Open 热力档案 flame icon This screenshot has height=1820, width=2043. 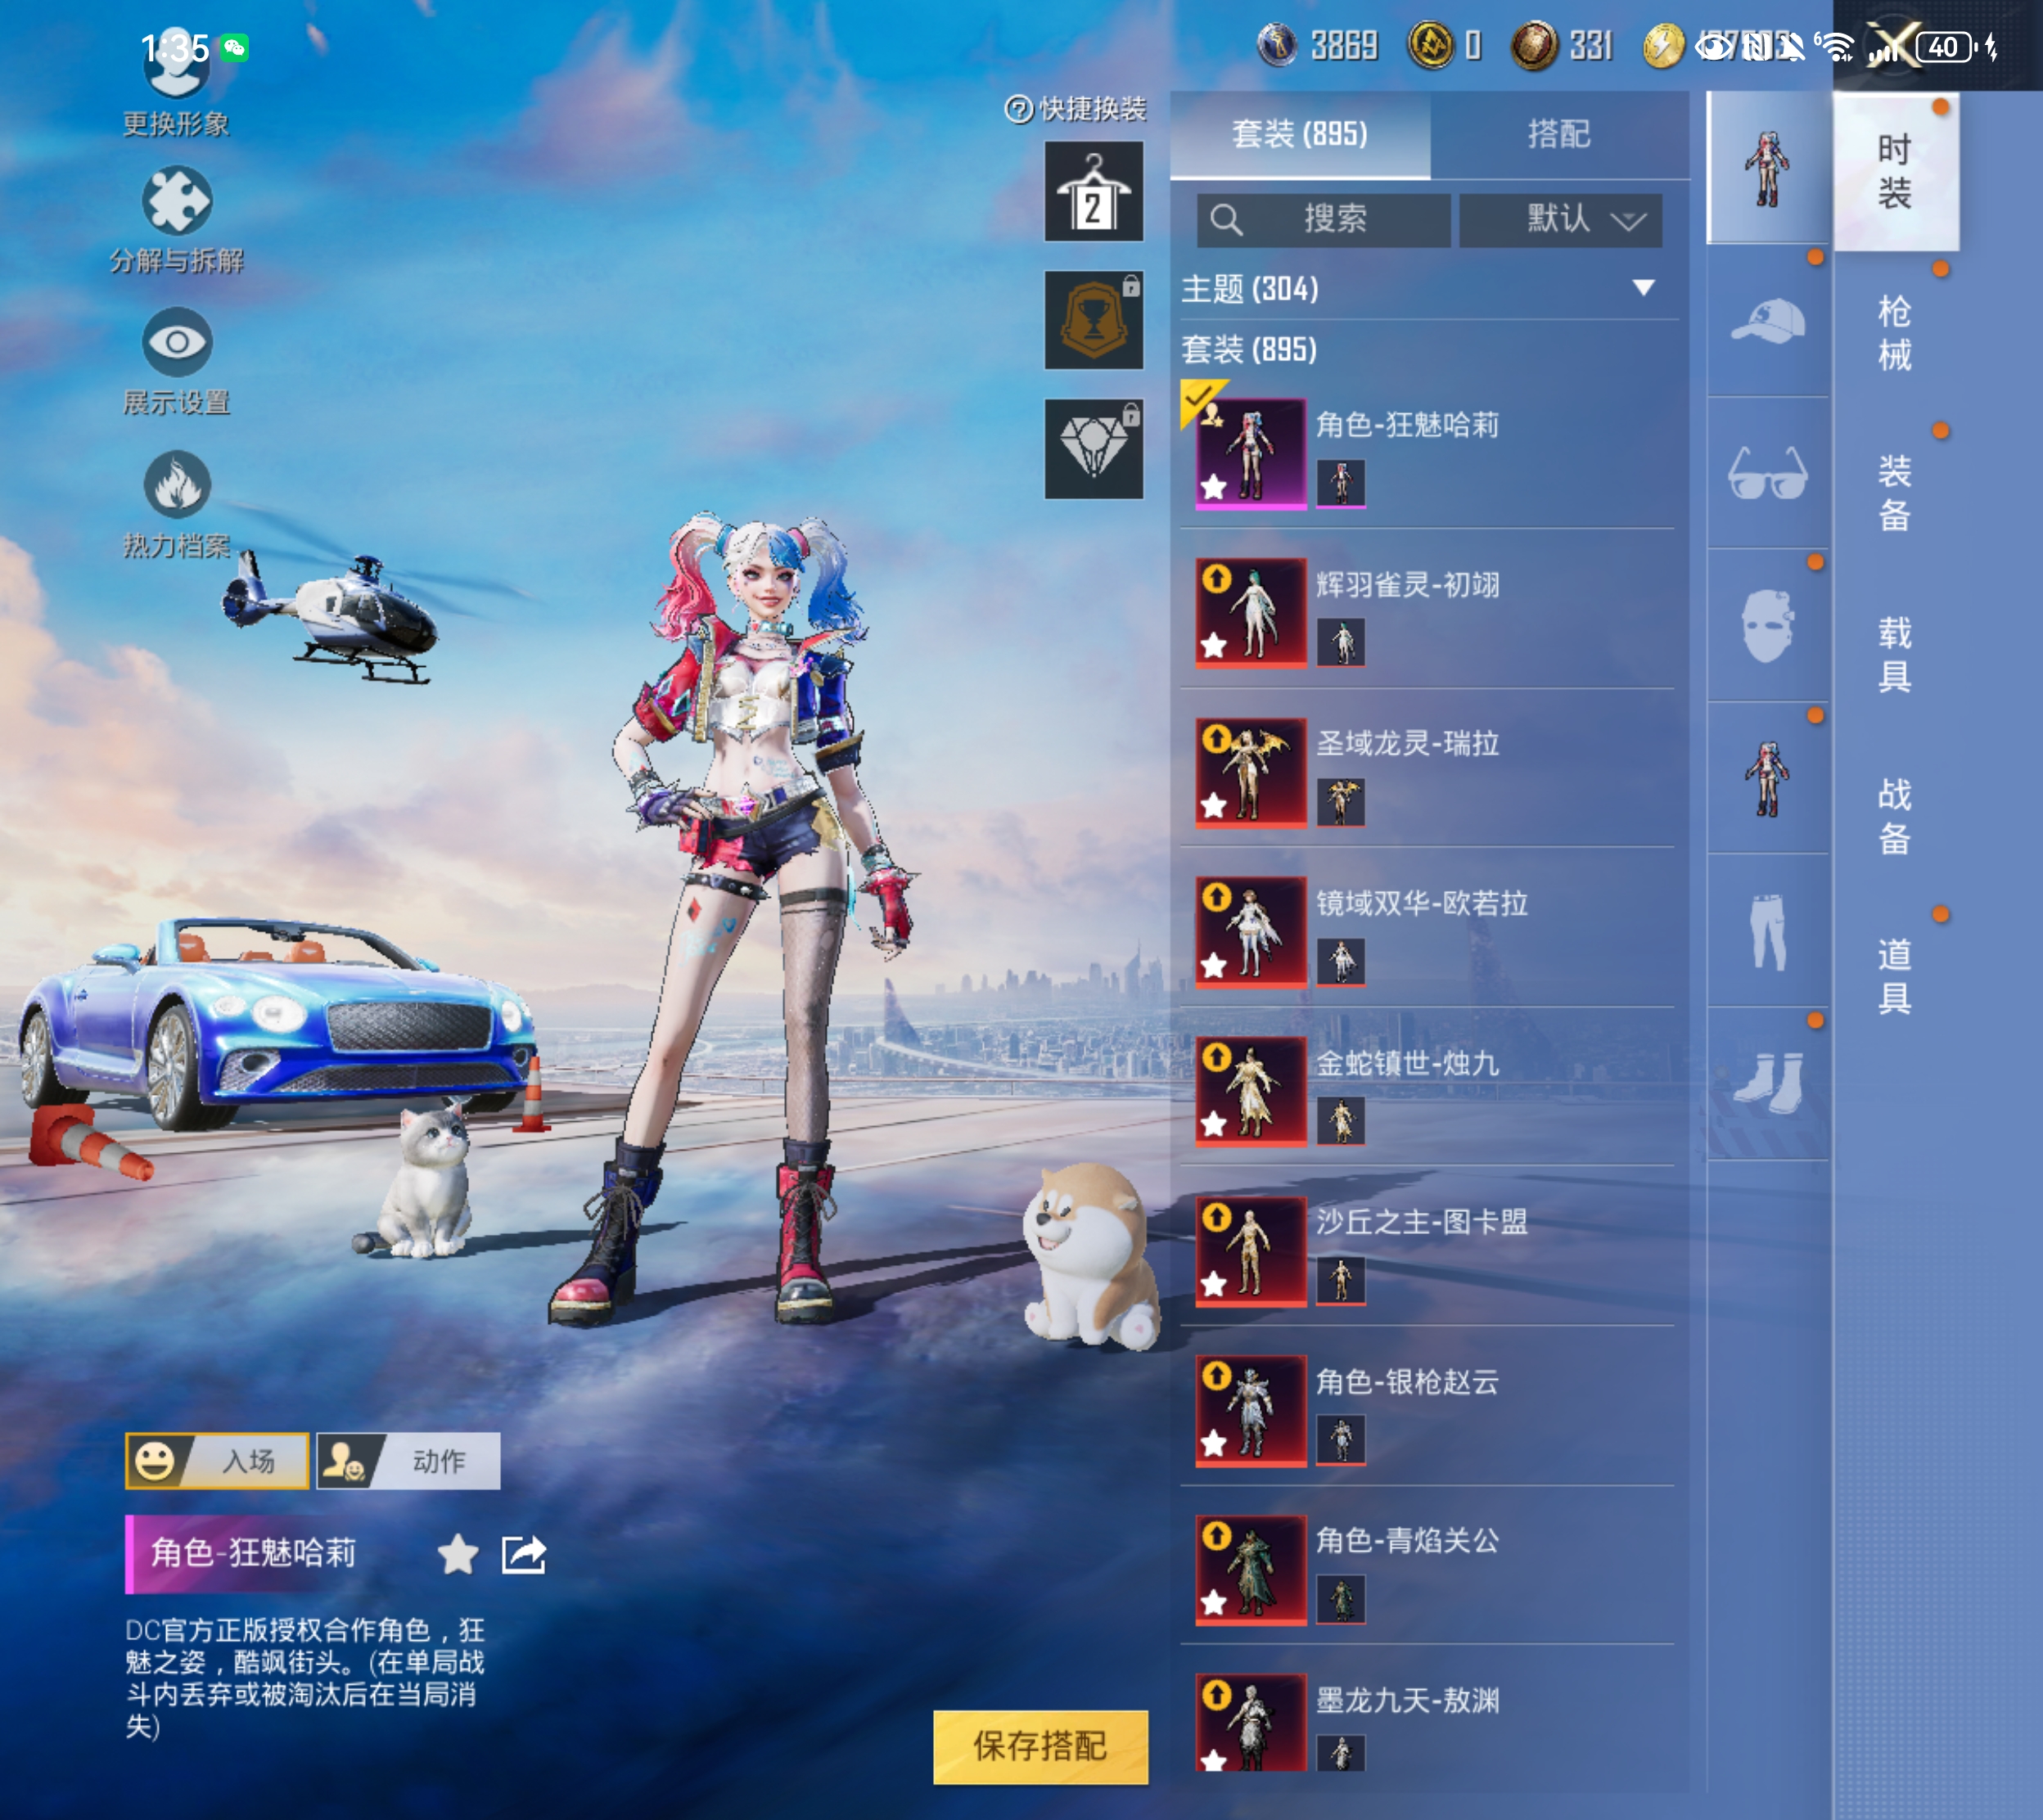tap(176, 485)
